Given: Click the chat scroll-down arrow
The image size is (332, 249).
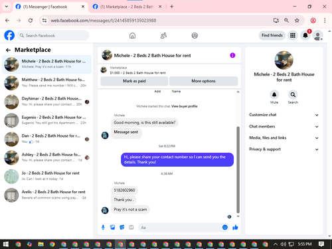Looking at the screenshot, I should (238, 216).
